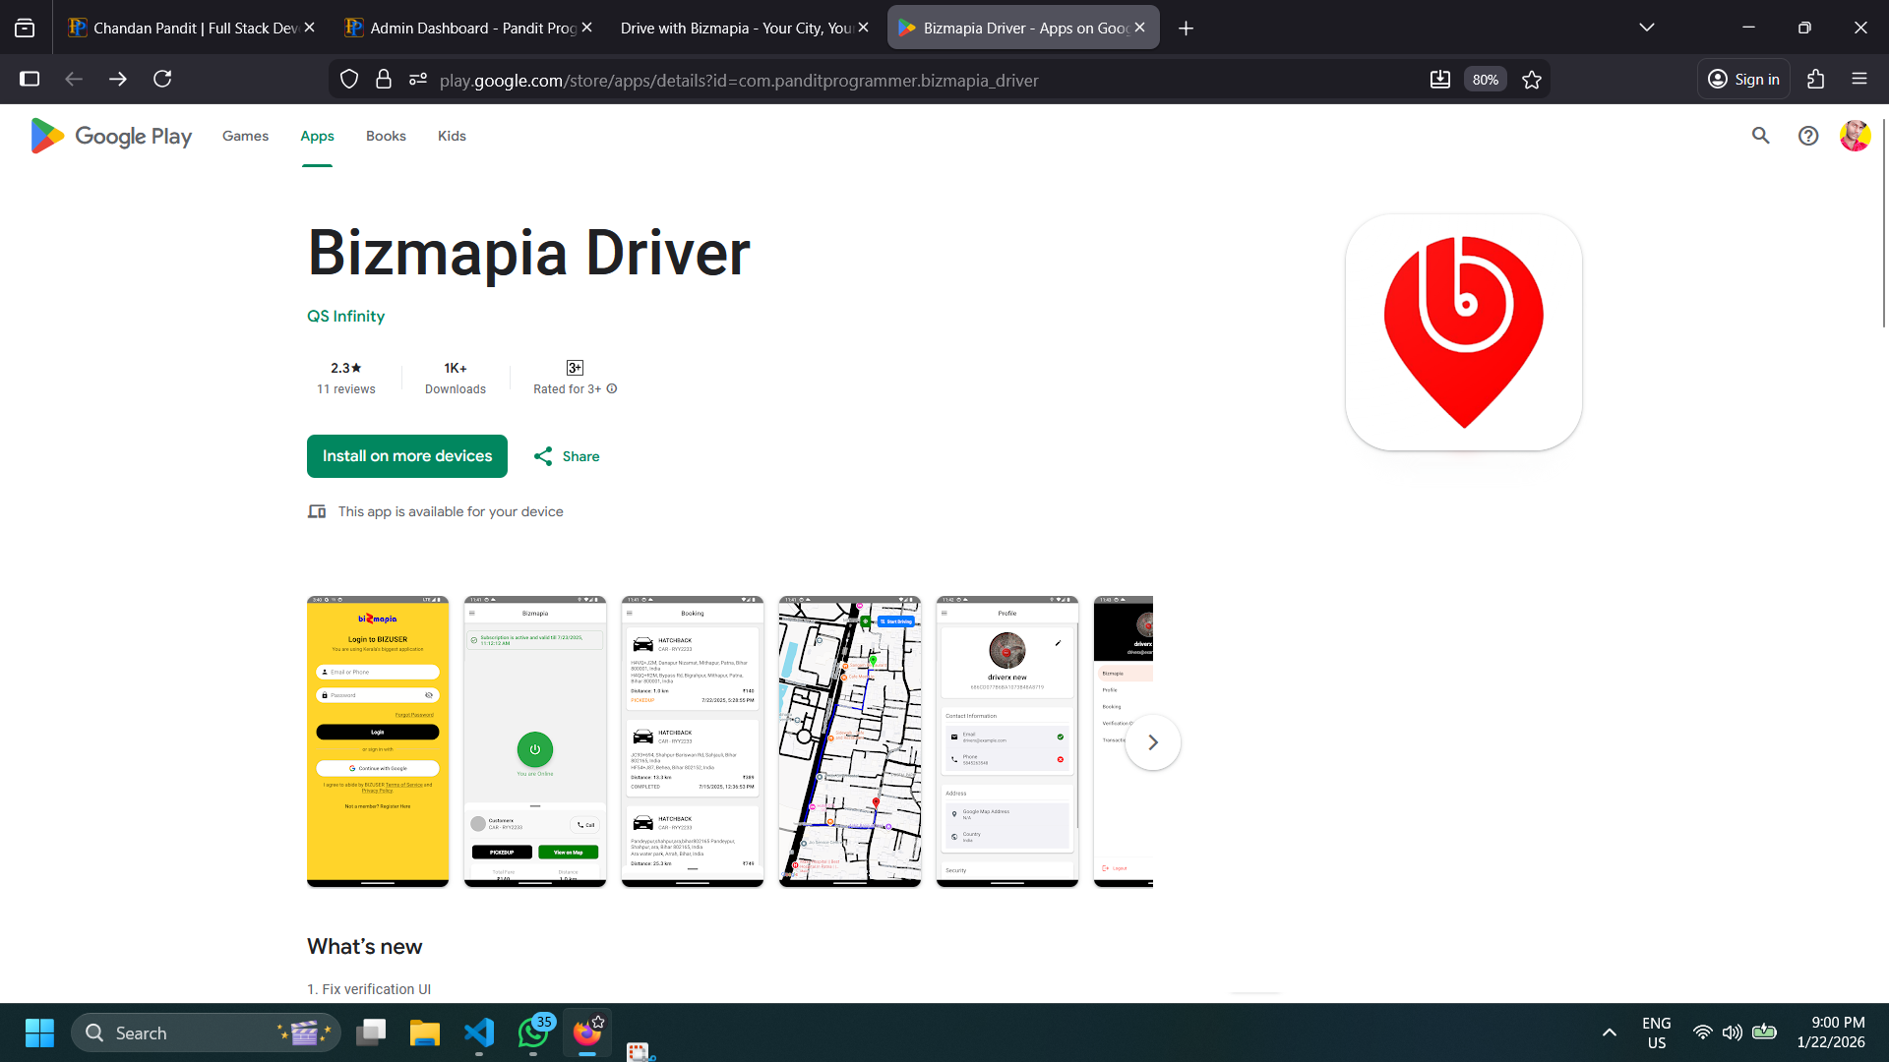1889x1062 pixels.
Task: Open the Help icon in Google Play
Action: [1808, 136]
